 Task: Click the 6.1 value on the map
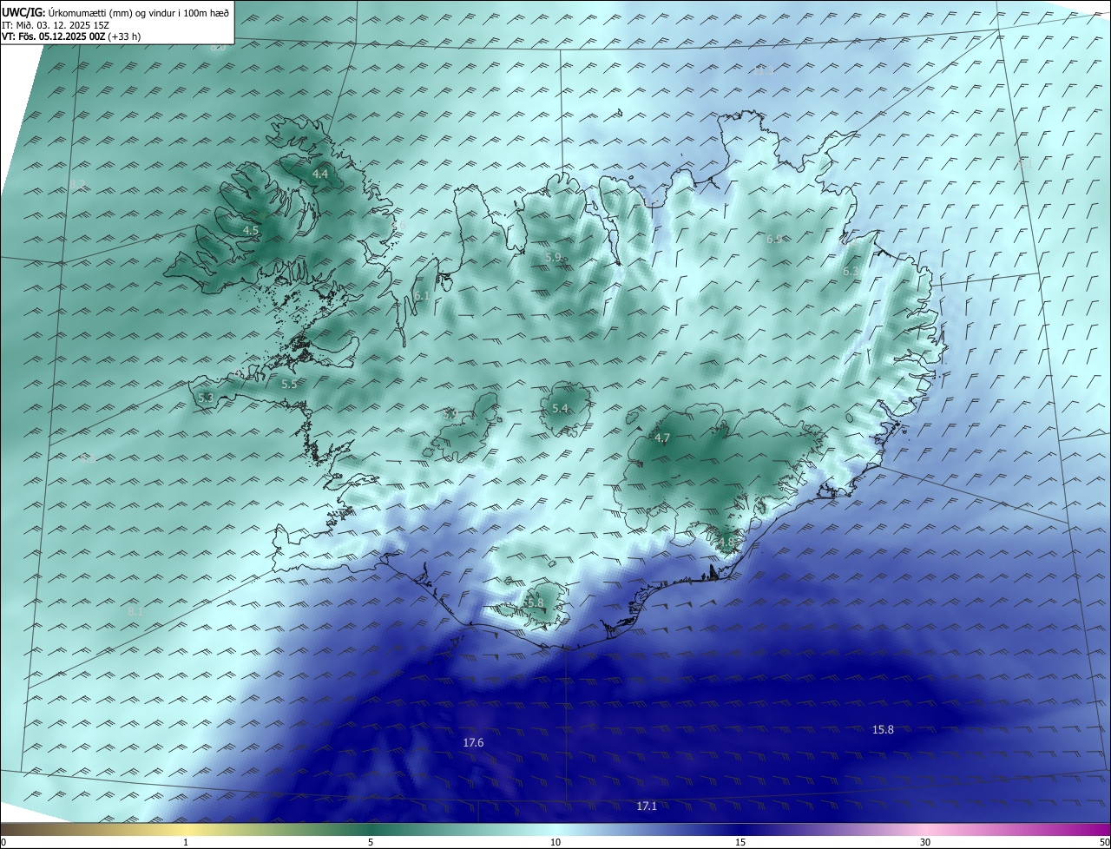[422, 296]
